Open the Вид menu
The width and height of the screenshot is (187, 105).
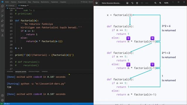click(x=30, y=2)
